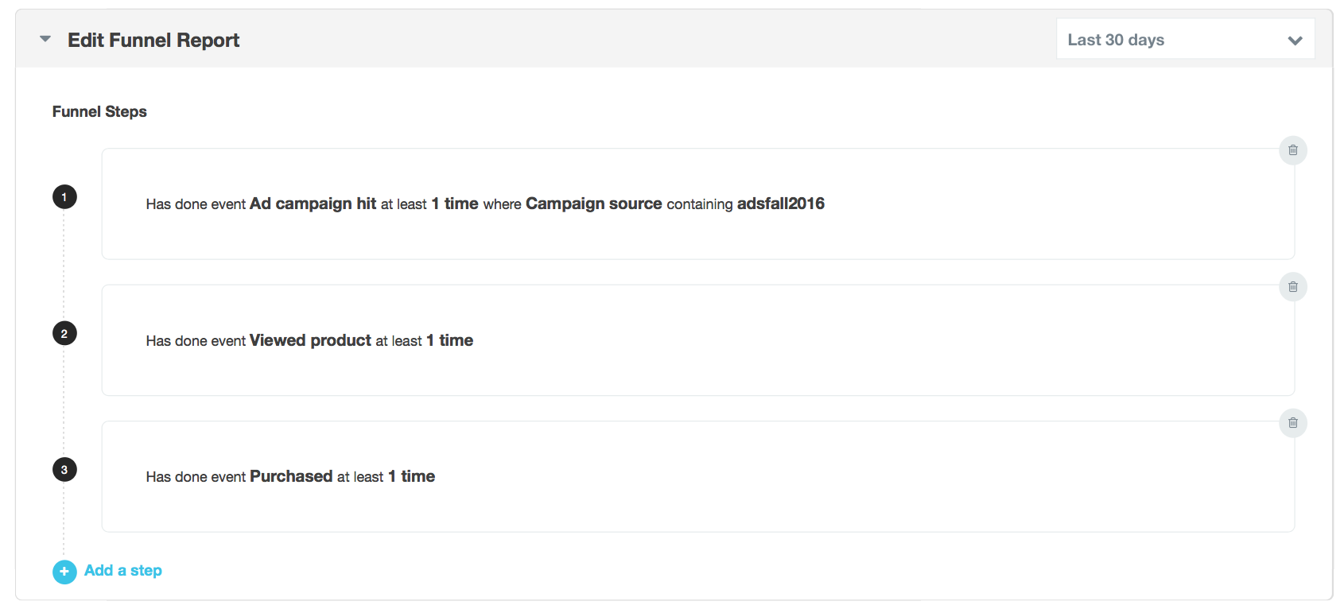The height and width of the screenshot is (613, 1344).
Task: Collapse the Edit Funnel Report section
Action: coord(45,39)
